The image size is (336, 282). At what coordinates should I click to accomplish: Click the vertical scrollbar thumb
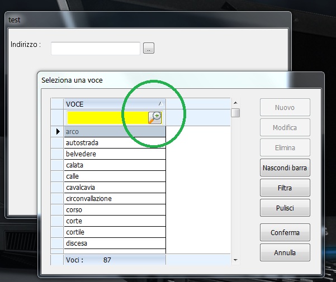coord(235,113)
